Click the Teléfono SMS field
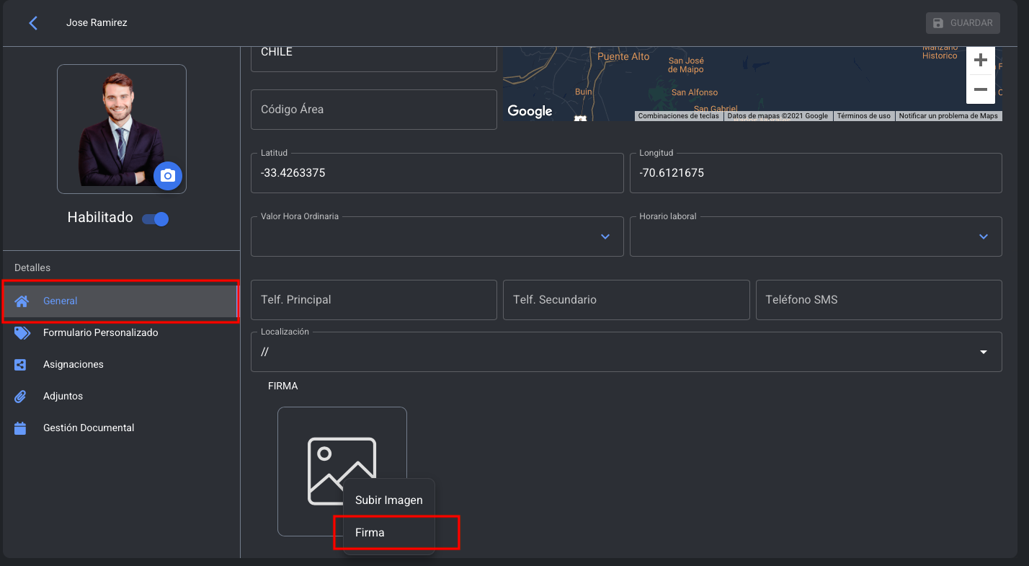1029x566 pixels. (x=878, y=300)
